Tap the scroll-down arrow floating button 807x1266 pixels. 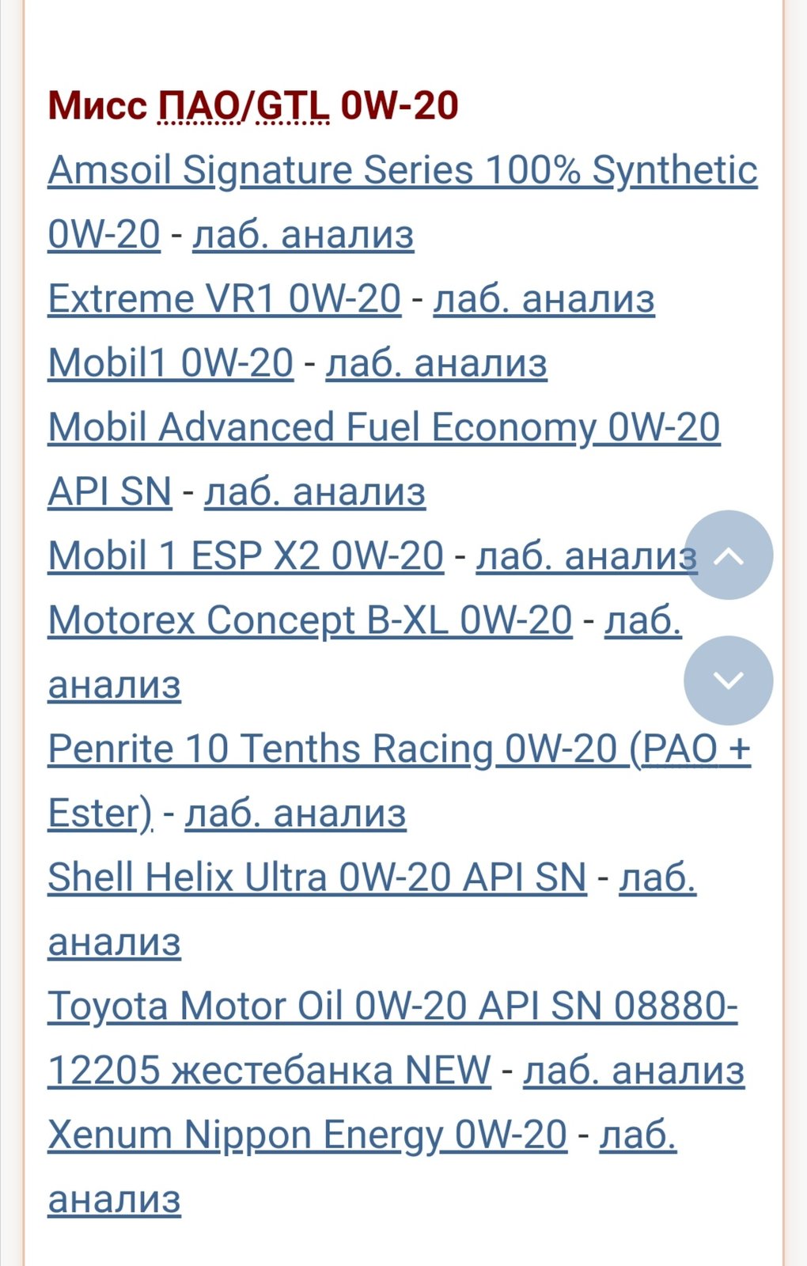(728, 680)
